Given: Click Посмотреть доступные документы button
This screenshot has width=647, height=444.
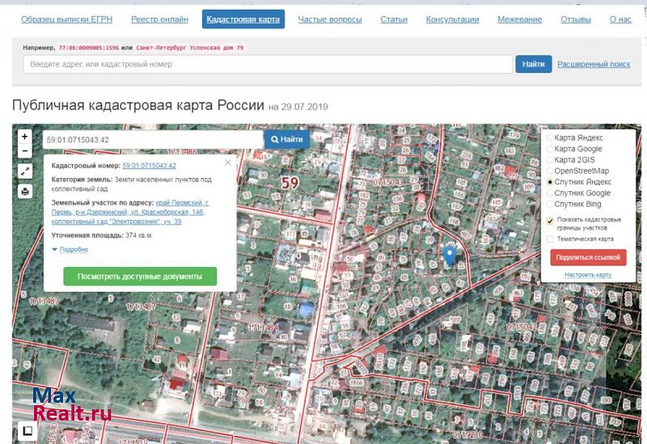Looking at the screenshot, I should tap(140, 277).
